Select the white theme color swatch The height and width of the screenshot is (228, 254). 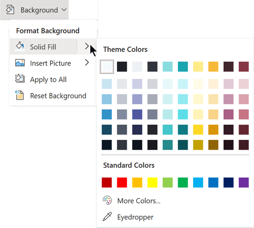[x=107, y=67]
